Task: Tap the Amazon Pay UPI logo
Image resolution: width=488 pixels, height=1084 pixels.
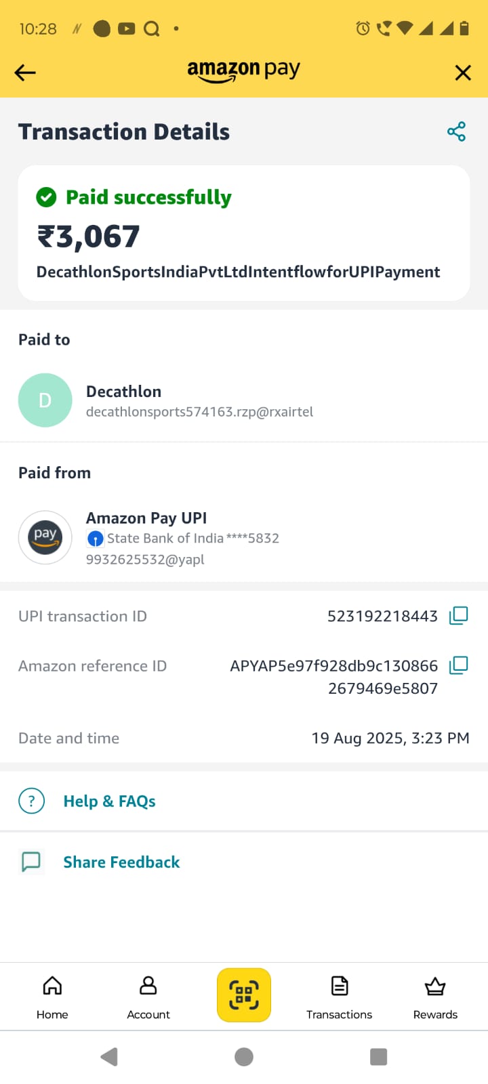Action: click(x=45, y=537)
